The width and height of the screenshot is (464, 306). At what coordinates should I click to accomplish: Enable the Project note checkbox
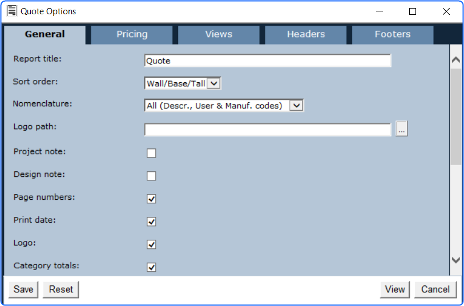coord(151,153)
